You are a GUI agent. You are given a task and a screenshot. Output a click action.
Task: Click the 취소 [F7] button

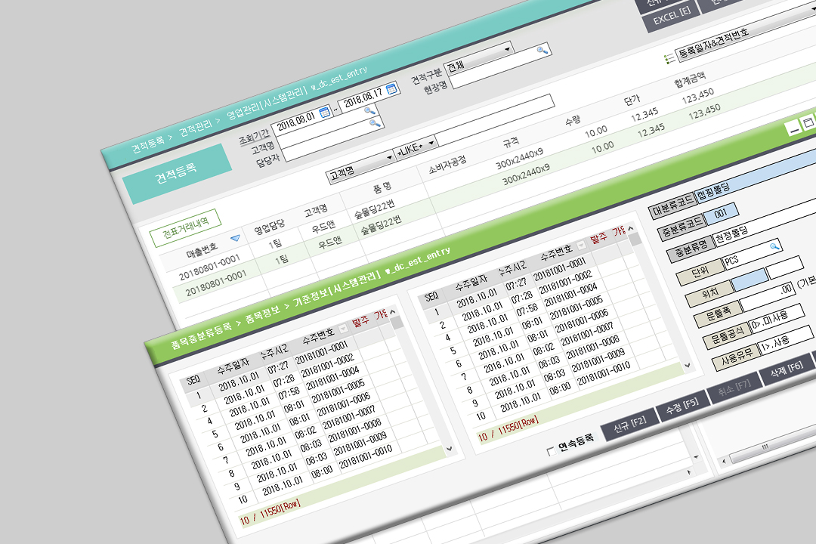tap(734, 388)
